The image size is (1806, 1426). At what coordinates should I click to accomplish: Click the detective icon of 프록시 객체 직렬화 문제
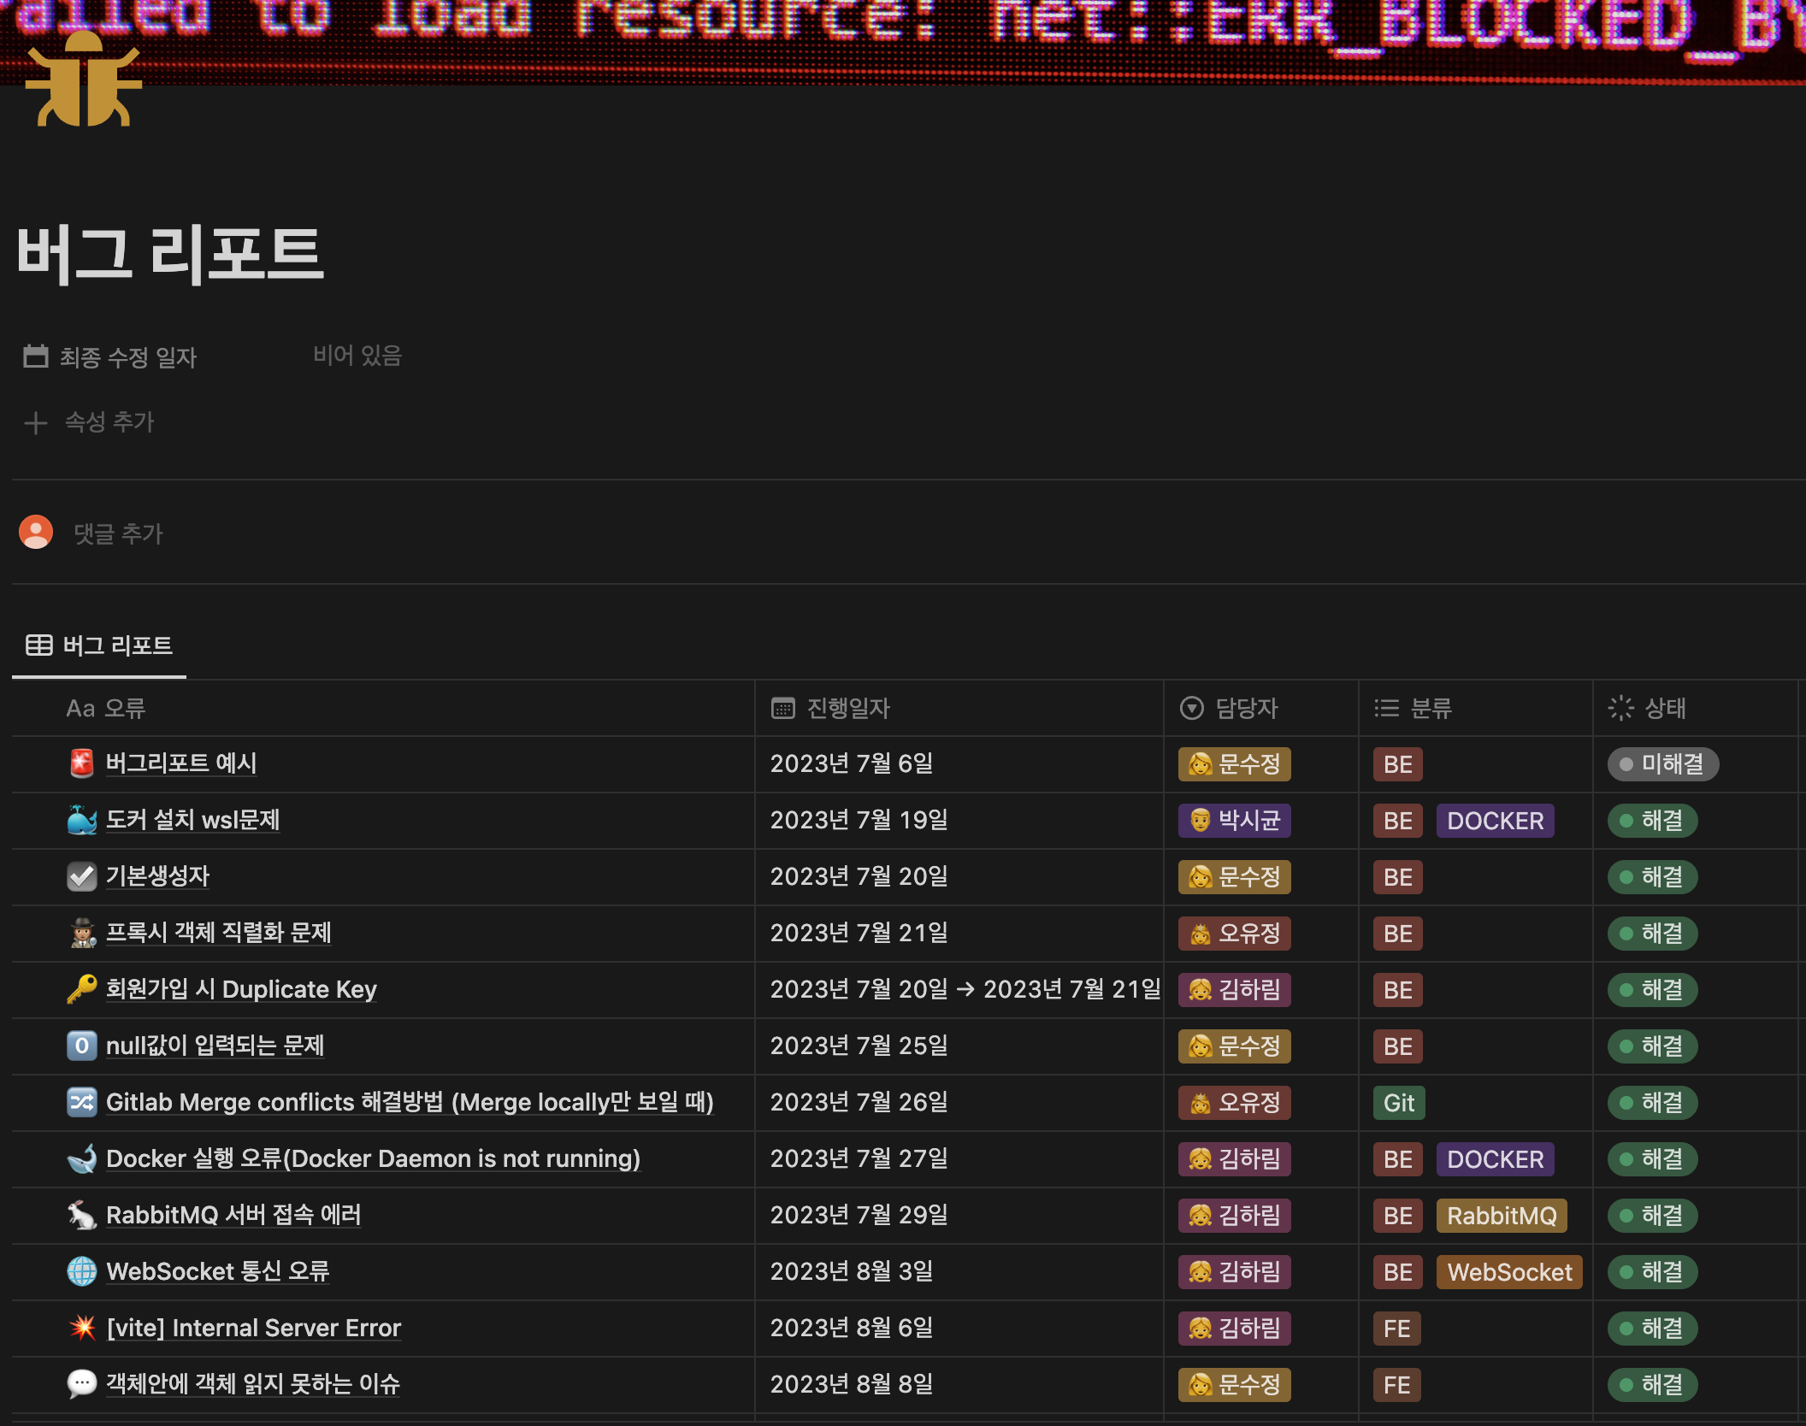coord(82,933)
